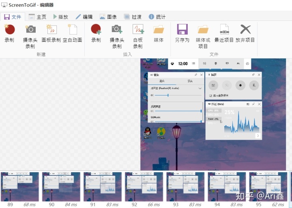Viewport: 292px width, 208px height.
Task: Open the 文件 ribbon tab
Action: tap(13, 17)
